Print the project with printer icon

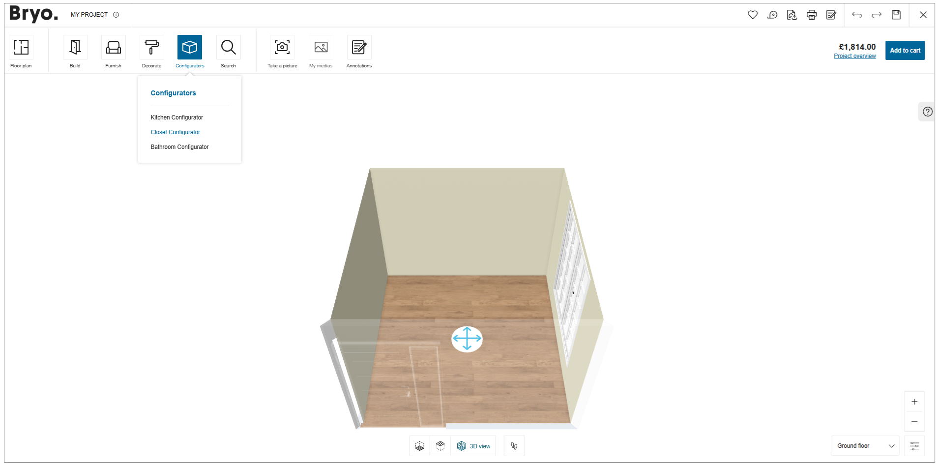(812, 15)
